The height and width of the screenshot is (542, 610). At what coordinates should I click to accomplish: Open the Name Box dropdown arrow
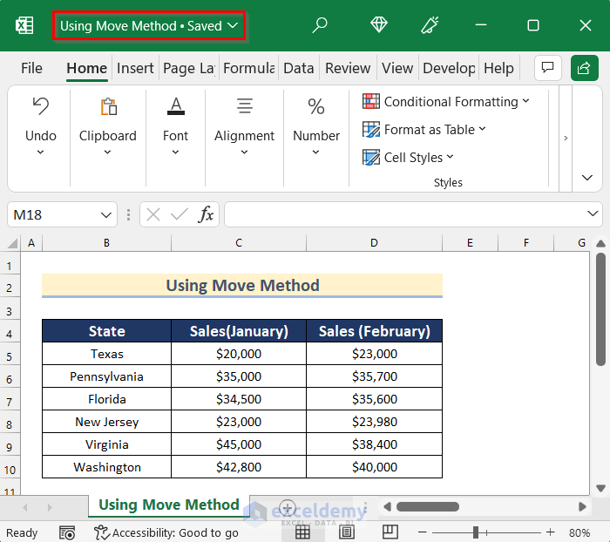coord(106,214)
